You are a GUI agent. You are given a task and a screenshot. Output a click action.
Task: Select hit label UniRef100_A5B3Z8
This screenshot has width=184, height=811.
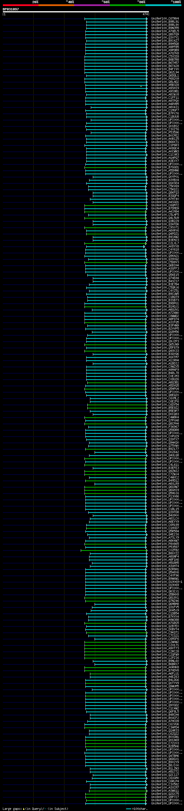(165, 85)
